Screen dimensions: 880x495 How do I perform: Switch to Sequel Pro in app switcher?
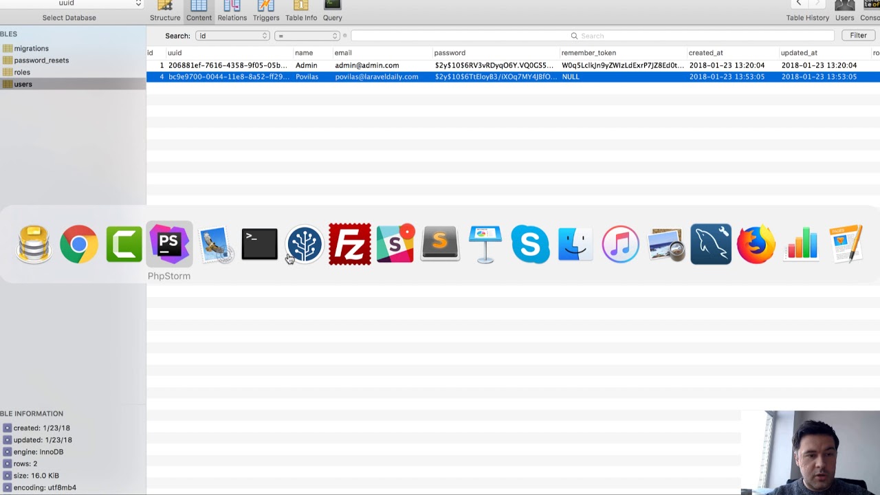(x=34, y=244)
